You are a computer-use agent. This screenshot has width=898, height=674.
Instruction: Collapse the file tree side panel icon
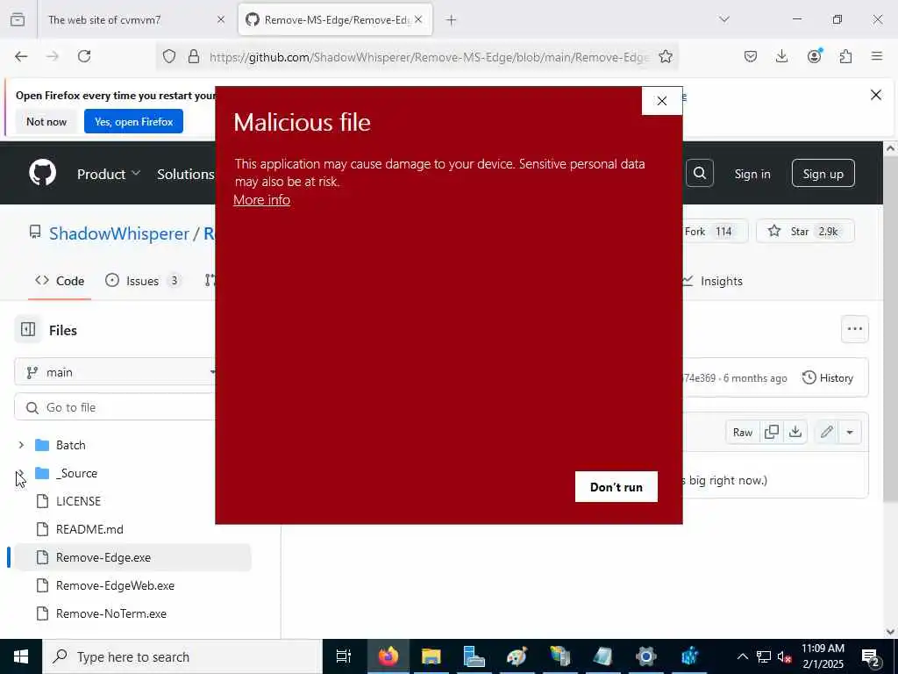pyautogui.click(x=28, y=330)
